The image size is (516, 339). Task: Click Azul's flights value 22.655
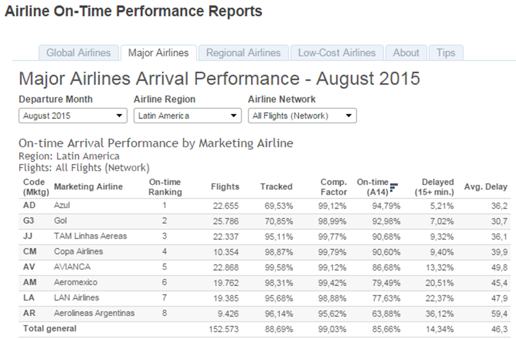click(226, 206)
